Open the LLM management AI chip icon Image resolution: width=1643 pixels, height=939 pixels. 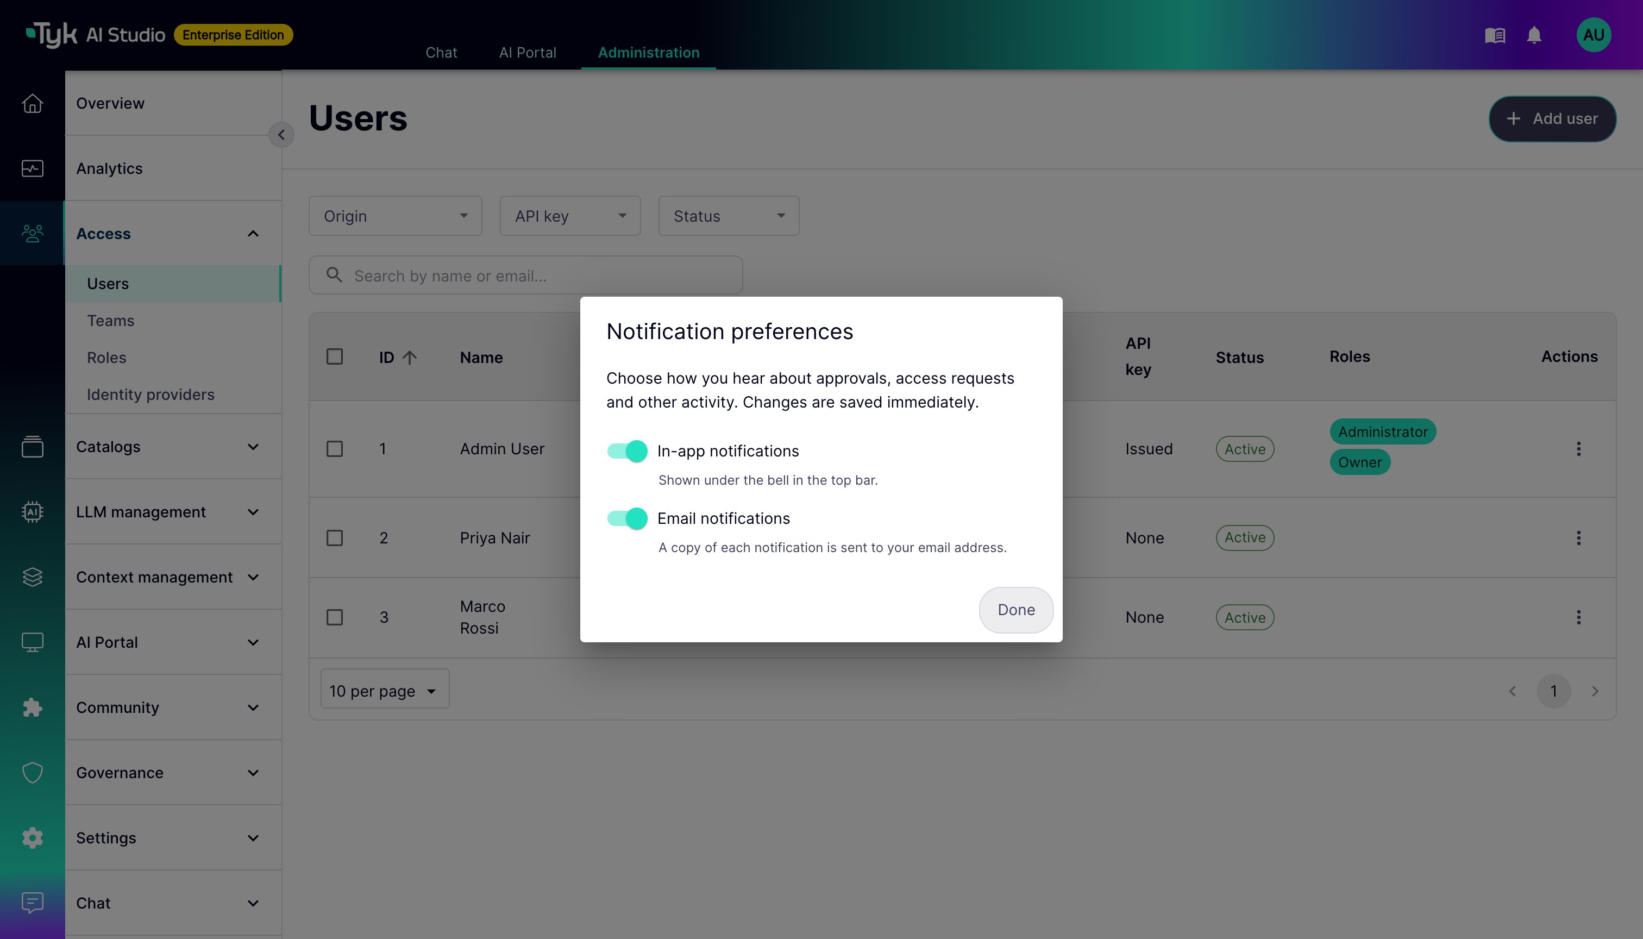tap(32, 511)
